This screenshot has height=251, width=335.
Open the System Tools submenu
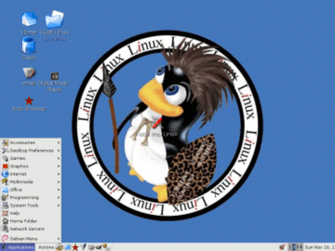click(x=31, y=206)
